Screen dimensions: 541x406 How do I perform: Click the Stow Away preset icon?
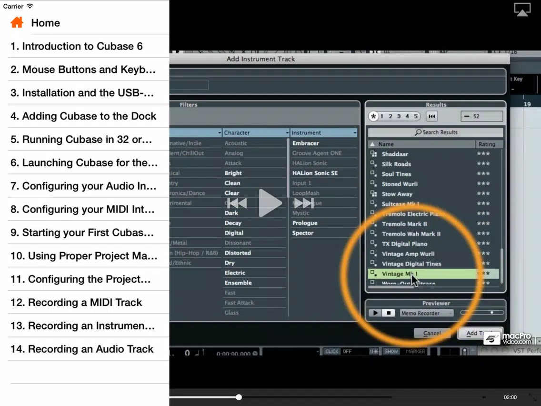[373, 193]
